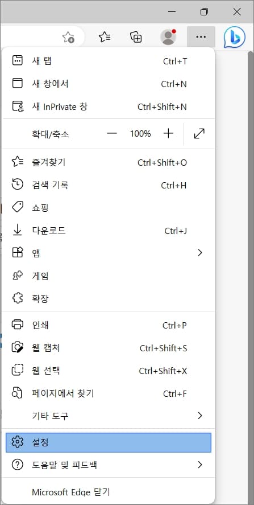Click the page vertical scrollbar
The width and height of the screenshot is (254, 505).
[x=251, y=277]
